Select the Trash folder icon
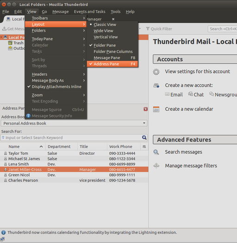This screenshot has width=237, height=243. 10,43
